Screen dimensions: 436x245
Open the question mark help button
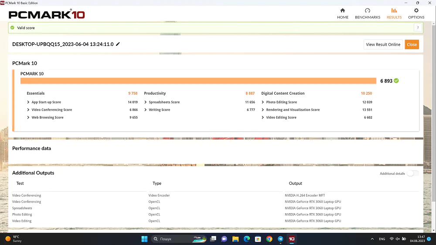pos(418,27)
